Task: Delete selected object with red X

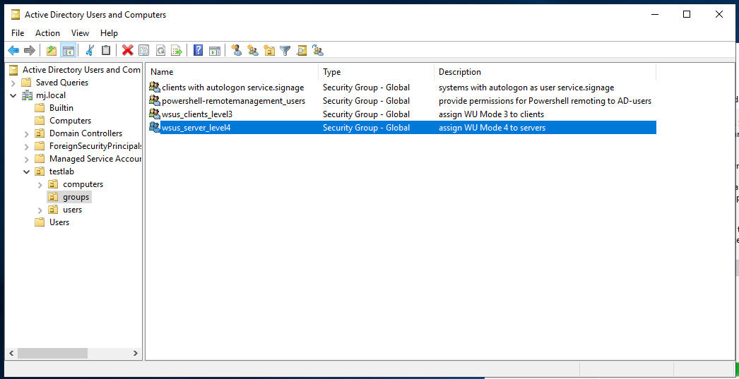Action: tap(128, 50)
